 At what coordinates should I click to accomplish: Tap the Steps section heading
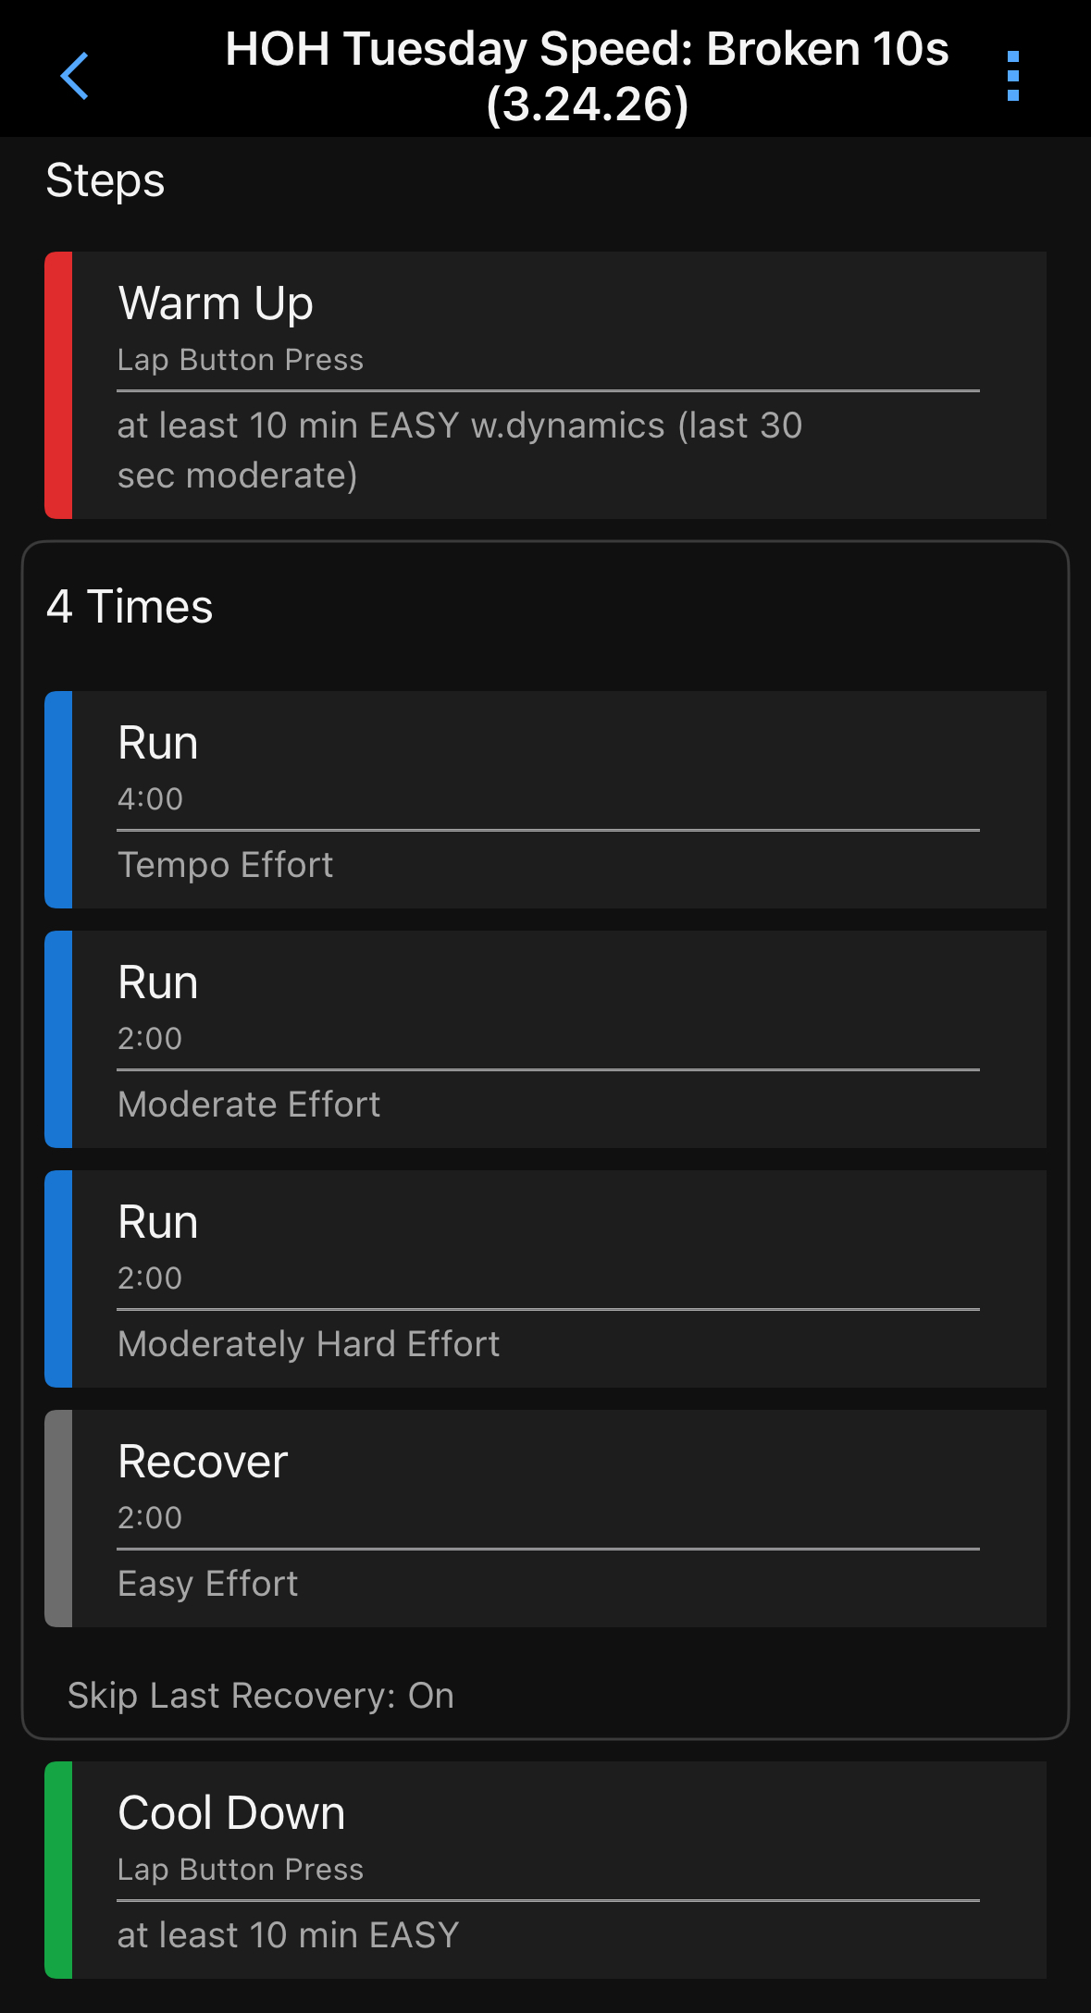click(x=105, y=180)
